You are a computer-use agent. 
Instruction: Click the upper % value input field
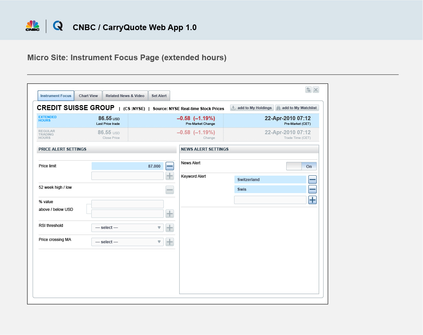click(127, 204)
